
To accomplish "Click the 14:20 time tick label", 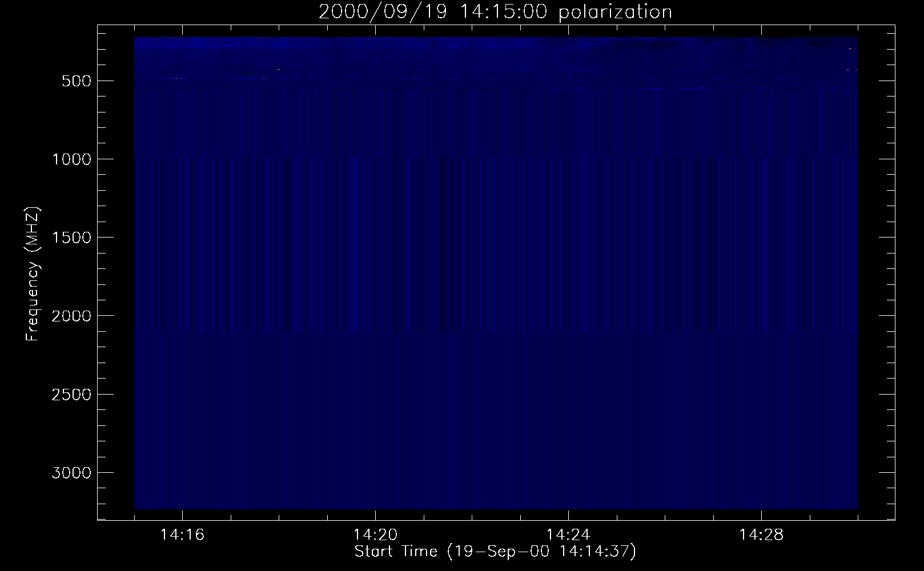I will tap(375, 535).
